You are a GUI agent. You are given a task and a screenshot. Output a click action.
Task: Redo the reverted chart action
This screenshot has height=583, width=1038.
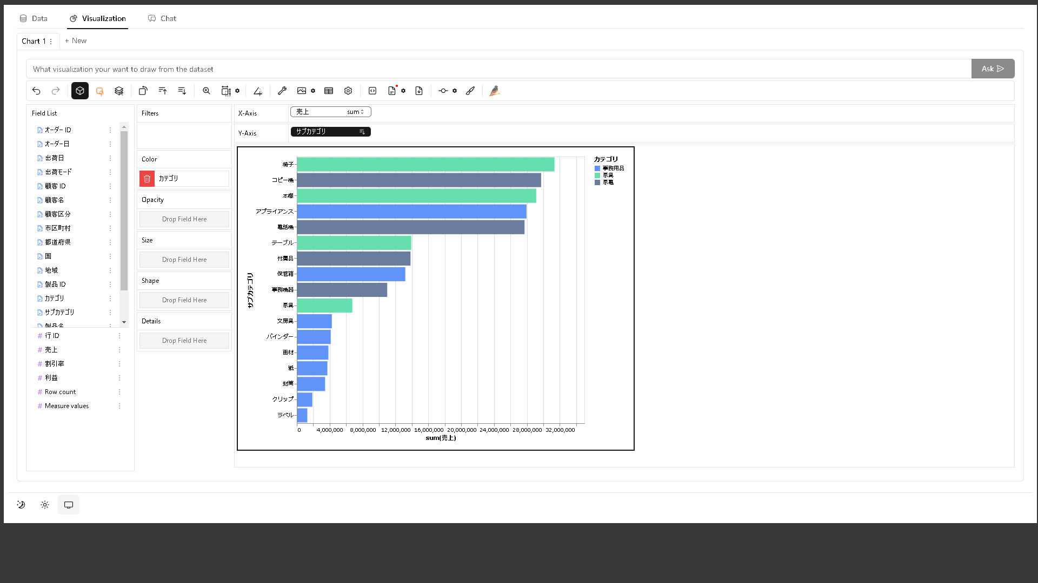tap(55, 91)
